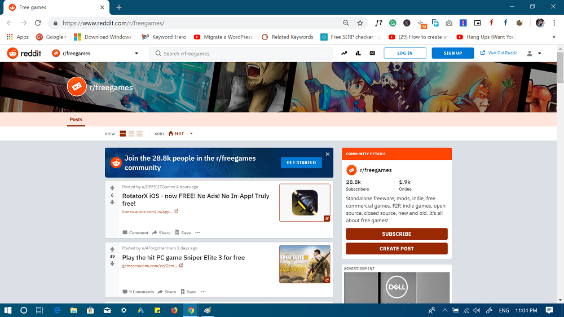Open the gamesessions.com post link
Screen dimensions: 564x317
(152, 266)
